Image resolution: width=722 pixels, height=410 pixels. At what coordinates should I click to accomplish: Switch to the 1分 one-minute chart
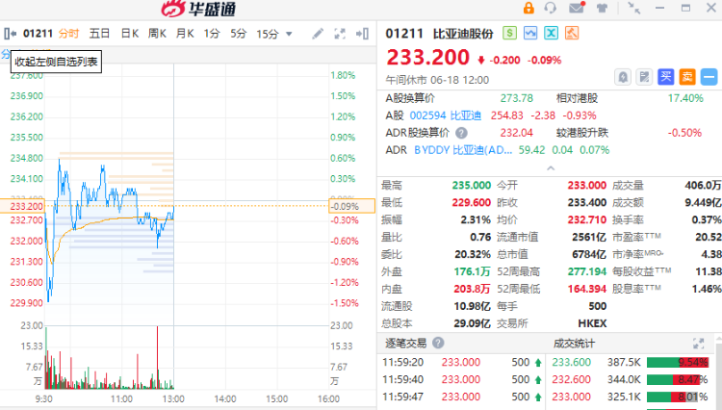point(212,34)
